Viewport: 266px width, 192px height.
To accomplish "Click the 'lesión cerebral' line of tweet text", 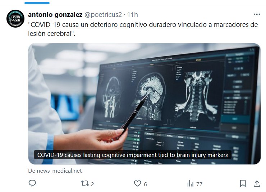I will [x=51, y=33].
